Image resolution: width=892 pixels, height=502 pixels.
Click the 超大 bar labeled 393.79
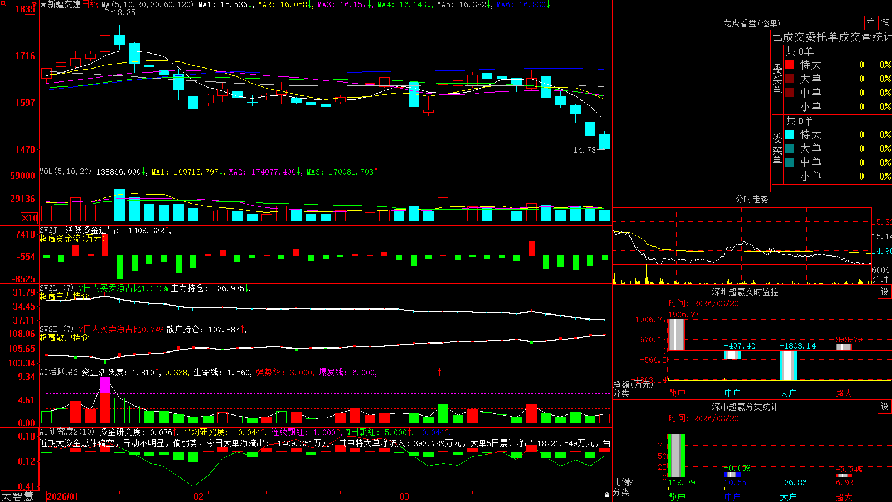pos(843,347)
